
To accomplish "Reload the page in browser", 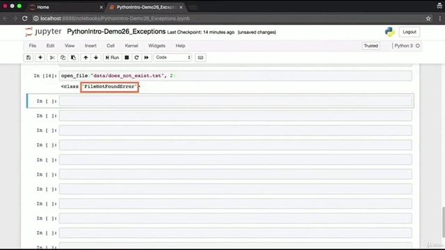I will pos(25,19).
